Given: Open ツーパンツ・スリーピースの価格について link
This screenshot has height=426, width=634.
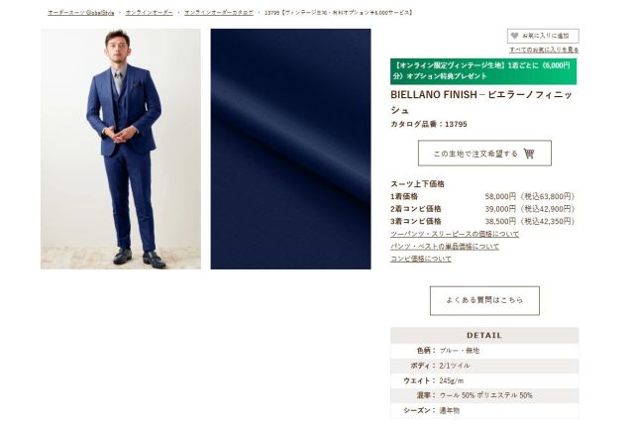Looking at the screenshot, I should (x=455, y=234).
